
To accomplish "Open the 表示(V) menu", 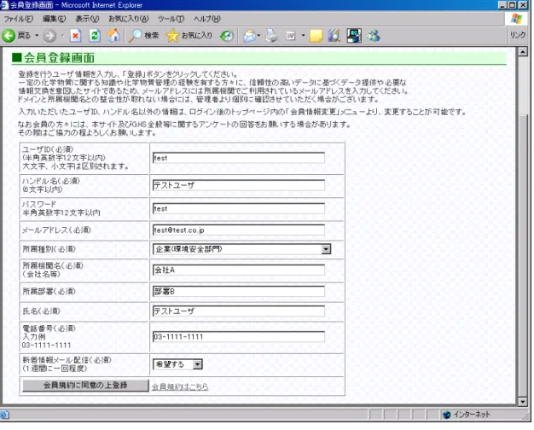I will [87, 19].
